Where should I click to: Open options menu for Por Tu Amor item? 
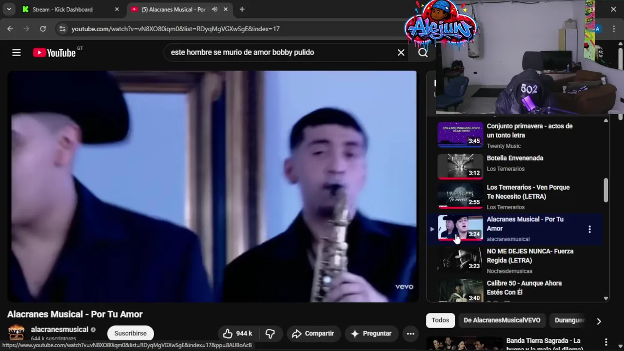point(589,229)
